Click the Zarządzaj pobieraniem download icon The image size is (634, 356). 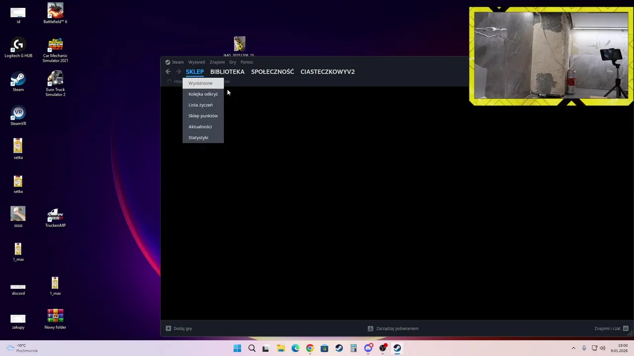coord(370,328)
